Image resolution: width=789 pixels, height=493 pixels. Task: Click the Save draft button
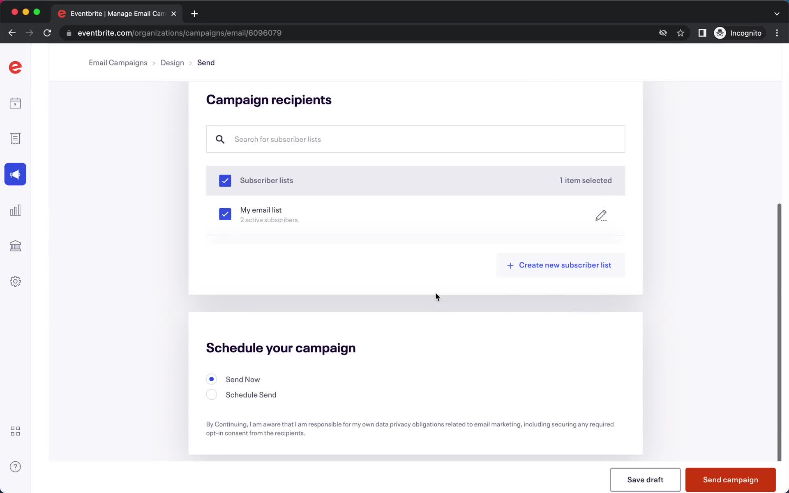tap(645, 479)
